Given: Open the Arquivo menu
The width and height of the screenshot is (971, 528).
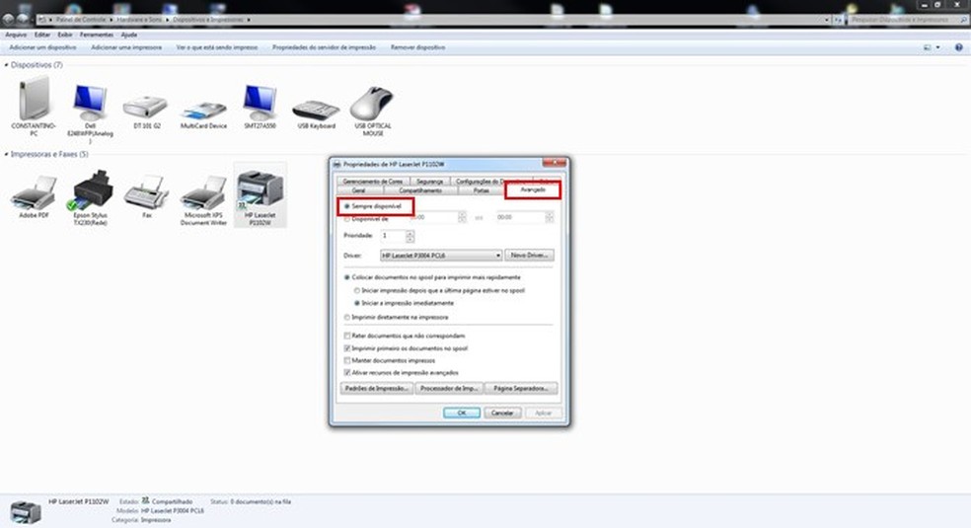Looking at the screenshot, I should 16,35.
